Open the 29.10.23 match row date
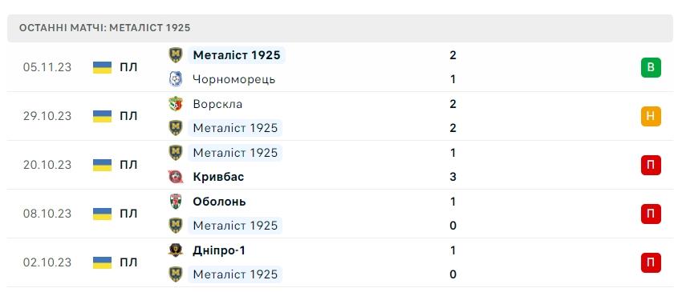The height and width of the screenshot is (292, 682). coord(47,116)
